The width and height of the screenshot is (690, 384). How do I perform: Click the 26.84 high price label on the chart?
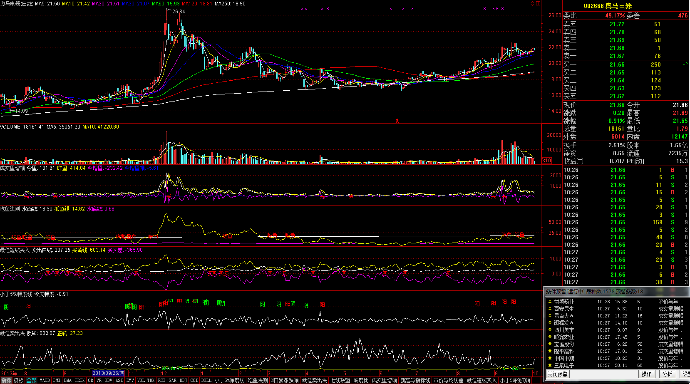[x=179, y=12]
